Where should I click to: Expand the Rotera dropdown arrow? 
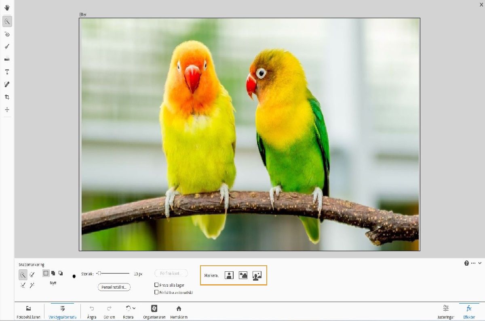click(134, 308)
